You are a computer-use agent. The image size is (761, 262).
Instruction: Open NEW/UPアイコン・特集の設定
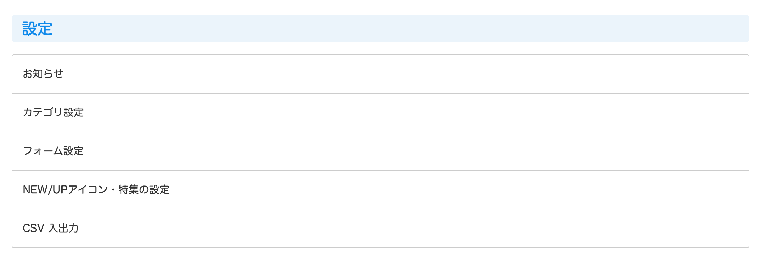point(96,190)
